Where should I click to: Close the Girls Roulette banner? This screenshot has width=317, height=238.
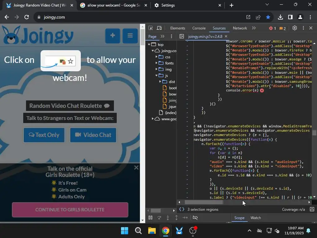136,168
